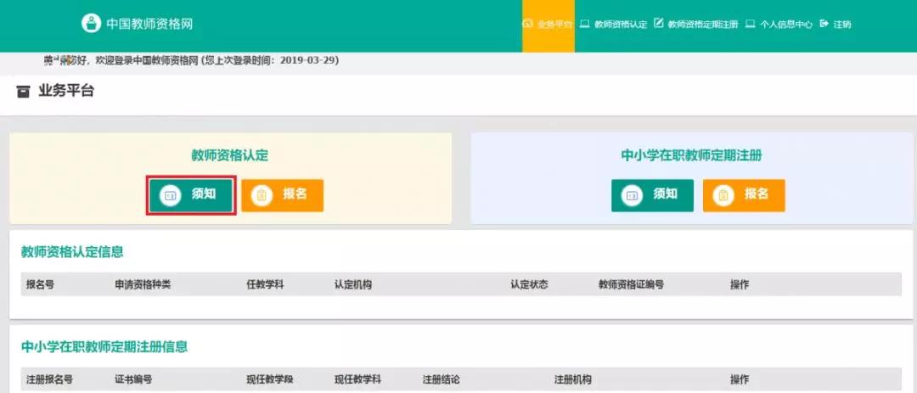
Task: Click the 中小学在职教师定期注册 card heading
Action: tap(691, 156)
